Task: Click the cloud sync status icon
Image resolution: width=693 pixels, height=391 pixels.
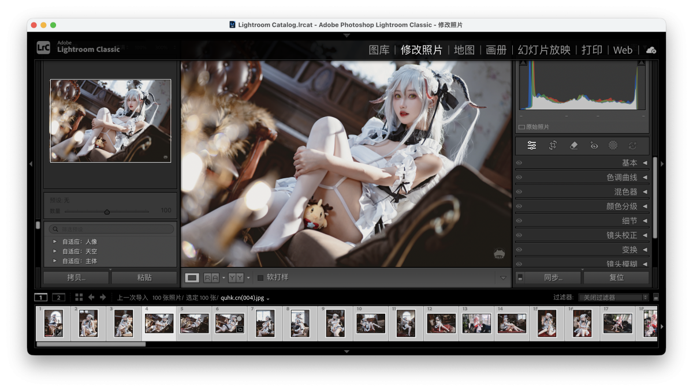Action: (651, 50)
